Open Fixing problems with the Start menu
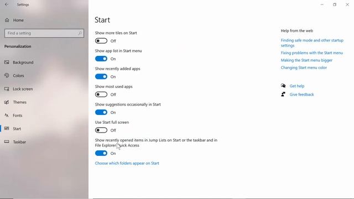This screenshot has width=354, height=199. click(312, 53)
